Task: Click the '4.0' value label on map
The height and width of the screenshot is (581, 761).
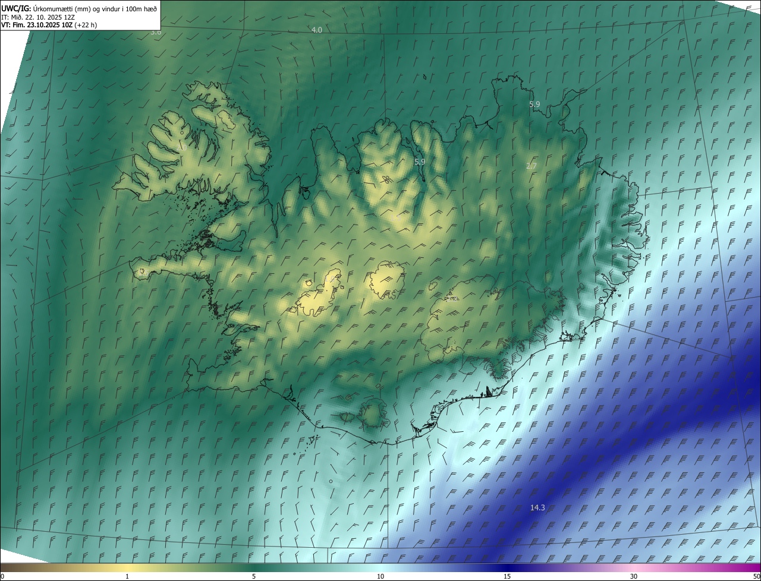Action: tap(317, 30)
